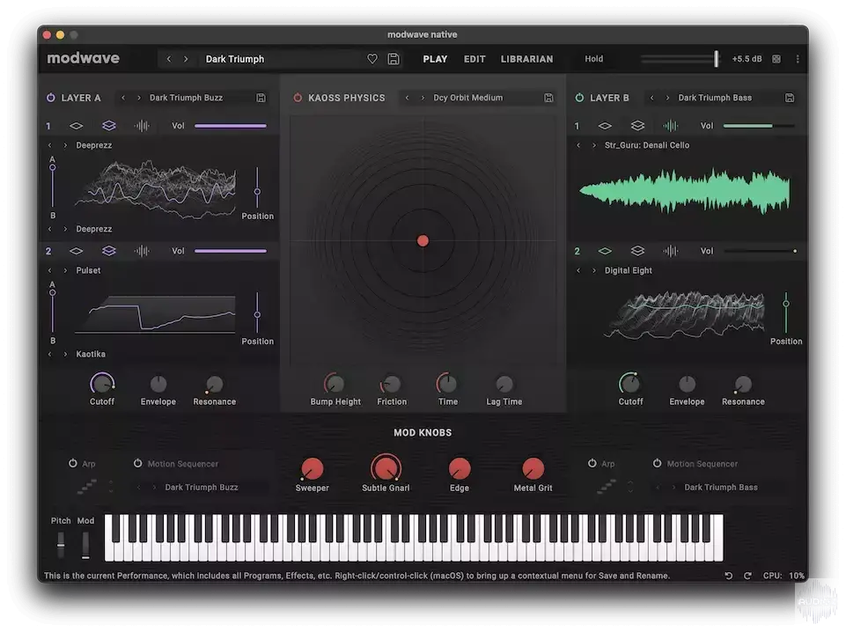
Task: Enable the Layer B Arp
Action: coord(592,463)
